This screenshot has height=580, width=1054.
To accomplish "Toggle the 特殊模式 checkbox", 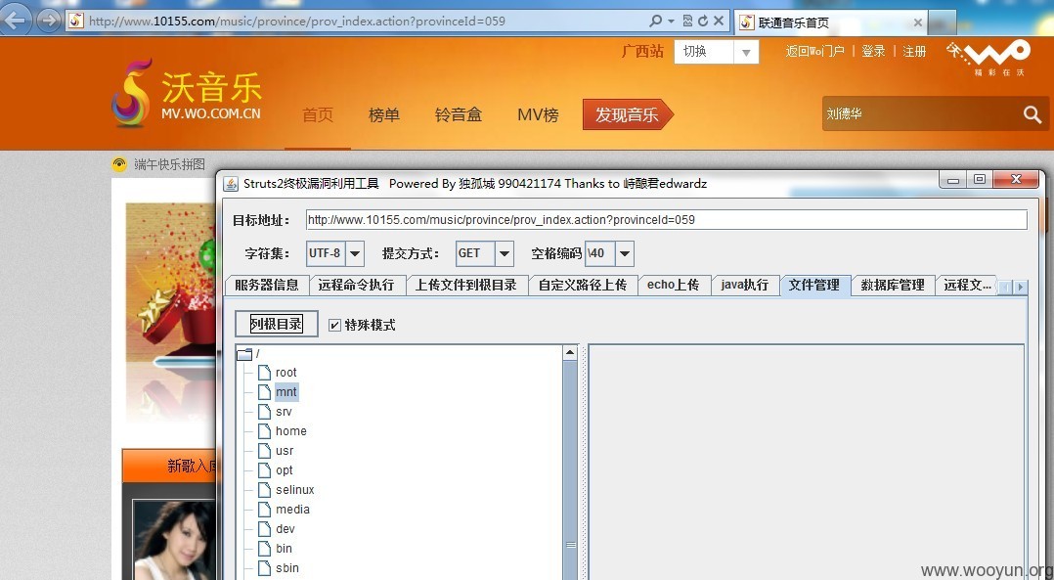I will (334, 326).
